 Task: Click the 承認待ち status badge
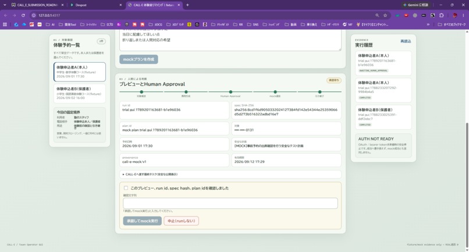pos(334,80)
